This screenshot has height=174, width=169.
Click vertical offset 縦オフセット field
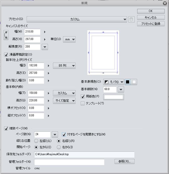pyautogui.click(x=36, y=116)
